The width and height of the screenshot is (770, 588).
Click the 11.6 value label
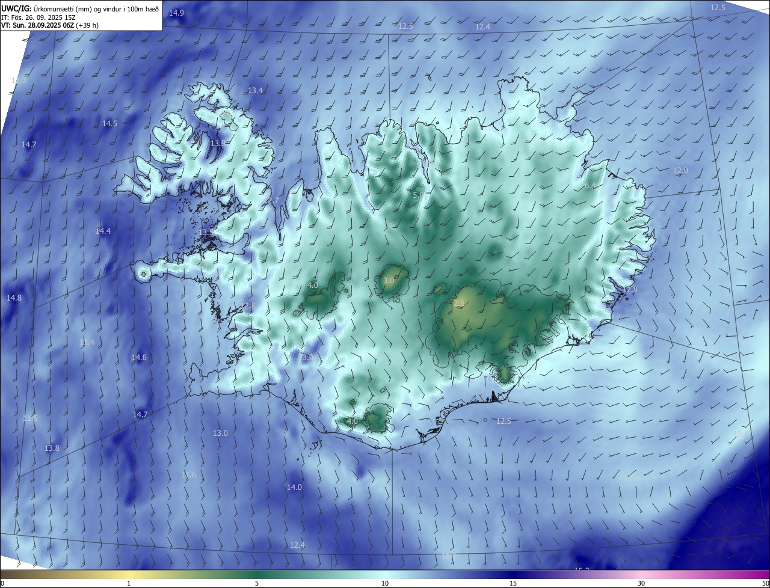click(188, 474)
